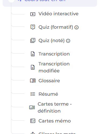Click the Résumé bullet-list icon
The height and width of the screenshot is (134, 100).
point(33,94)
